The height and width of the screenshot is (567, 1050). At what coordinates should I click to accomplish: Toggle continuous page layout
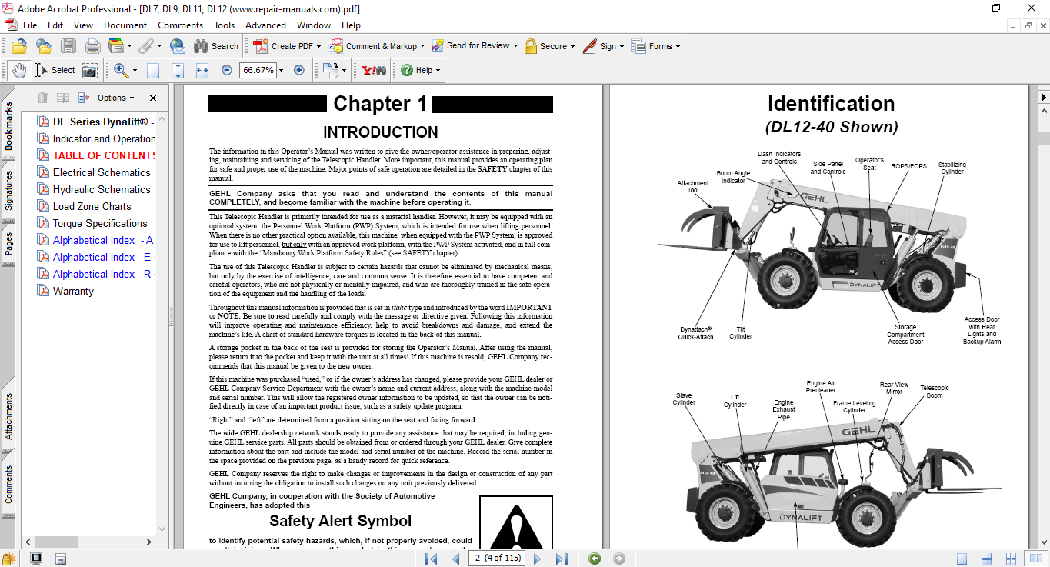pyautogui.click(x=986, y=559)
